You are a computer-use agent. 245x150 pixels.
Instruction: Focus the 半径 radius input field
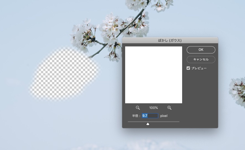pos(150,116)
